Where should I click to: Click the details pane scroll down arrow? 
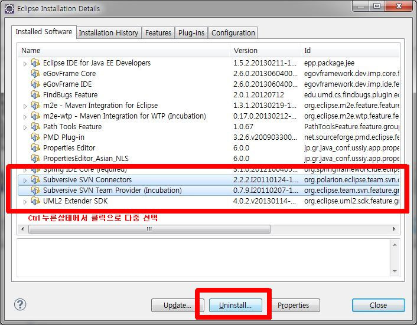(395, 271)
